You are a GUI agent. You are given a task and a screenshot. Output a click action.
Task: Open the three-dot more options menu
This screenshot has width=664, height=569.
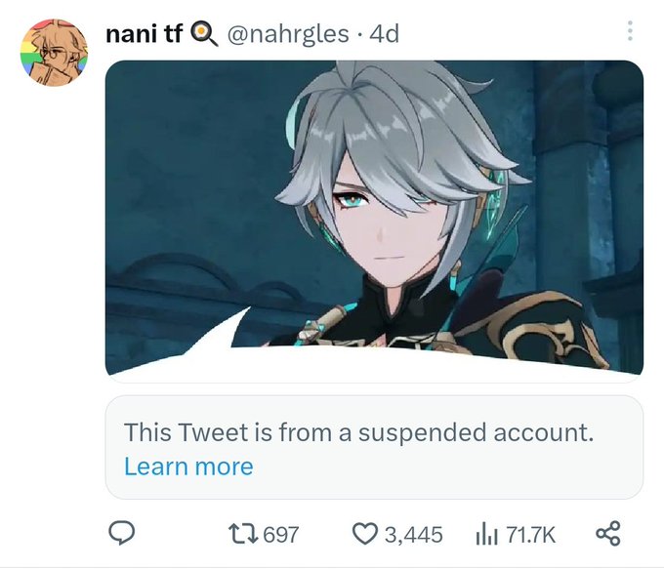point(630,31)
